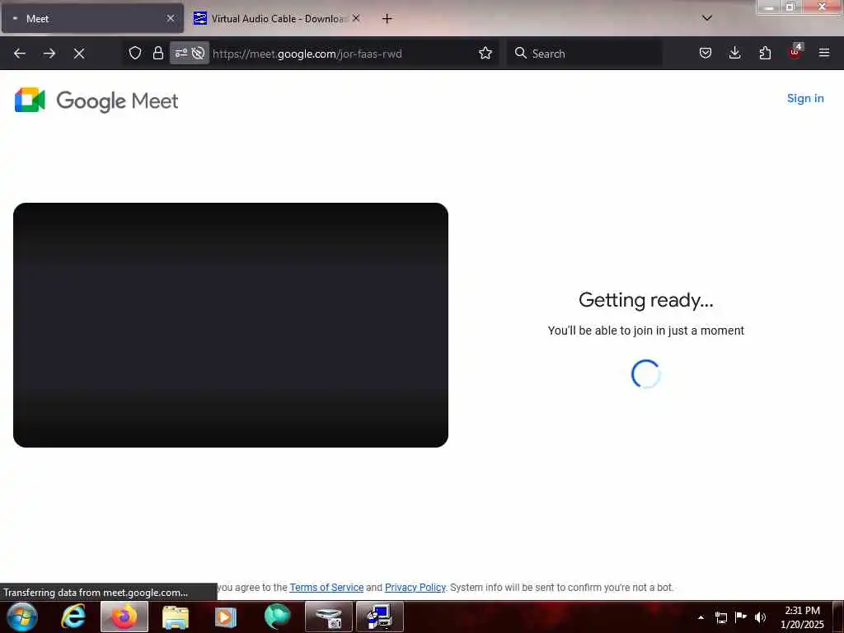Go forward to the next page

[49, 54]
